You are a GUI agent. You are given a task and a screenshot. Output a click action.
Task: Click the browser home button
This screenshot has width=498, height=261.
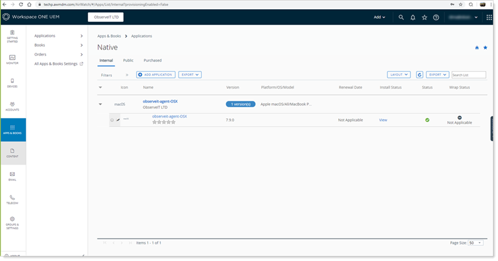(x=29, y=5)
